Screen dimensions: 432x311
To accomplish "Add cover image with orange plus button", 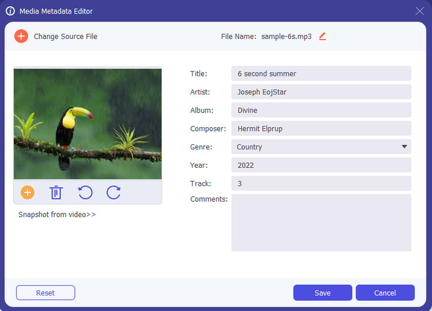I will pos(27,193).
